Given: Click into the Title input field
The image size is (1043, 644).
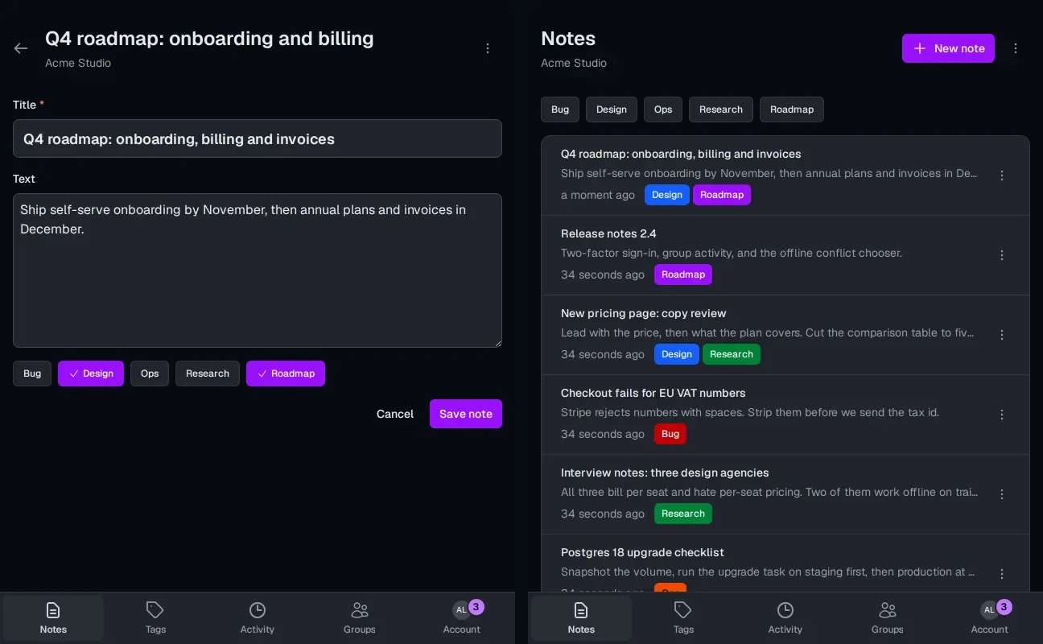Looking at the screenshot, I should 258,138.
